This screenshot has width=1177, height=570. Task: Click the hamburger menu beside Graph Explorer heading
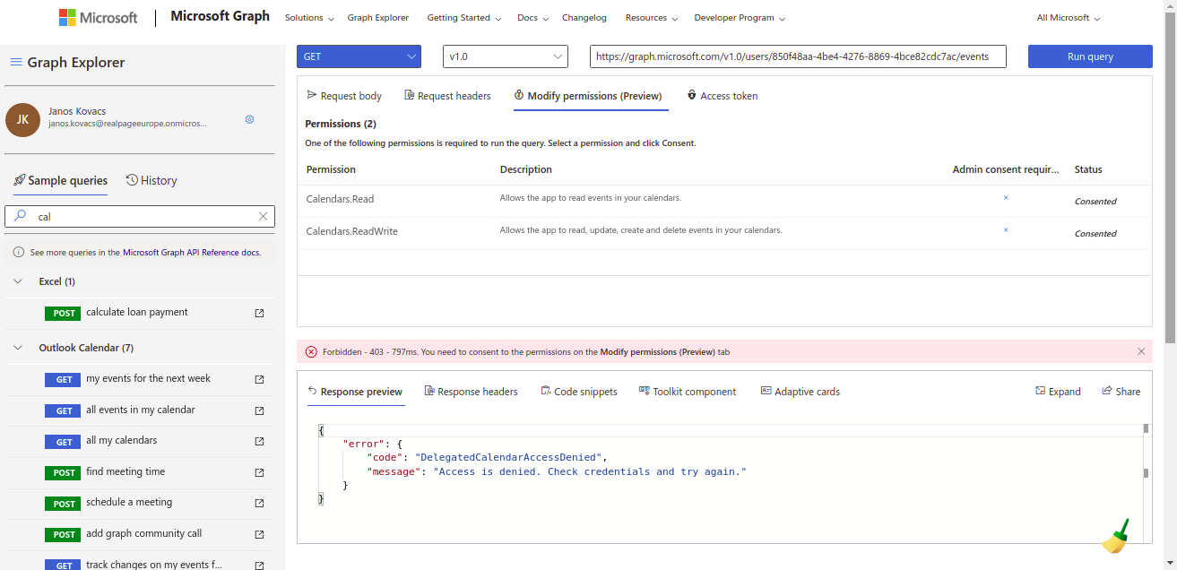point(15,62)
